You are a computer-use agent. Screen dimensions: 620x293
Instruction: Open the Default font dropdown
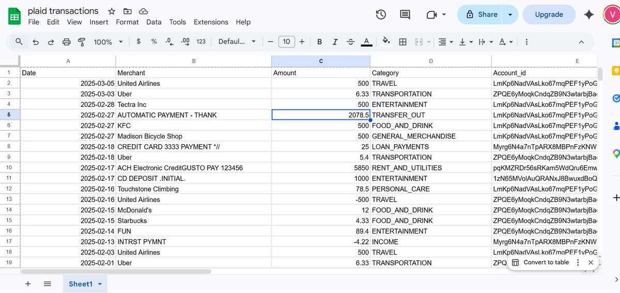coord(237,42)
